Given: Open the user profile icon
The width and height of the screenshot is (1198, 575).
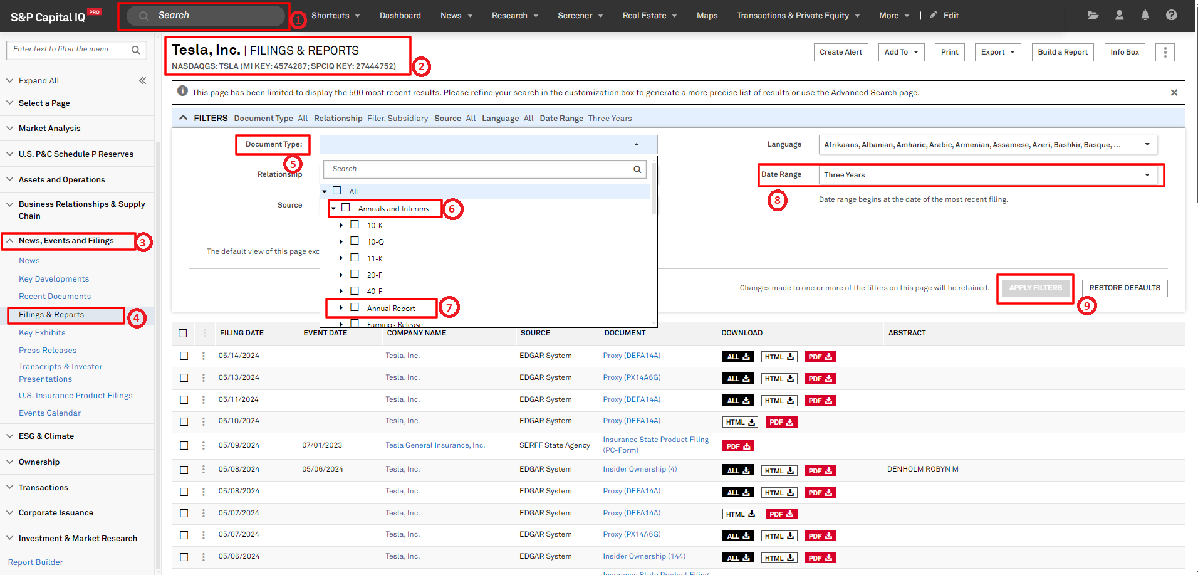Looking at the screenshot, I should tap(1119, 15).
